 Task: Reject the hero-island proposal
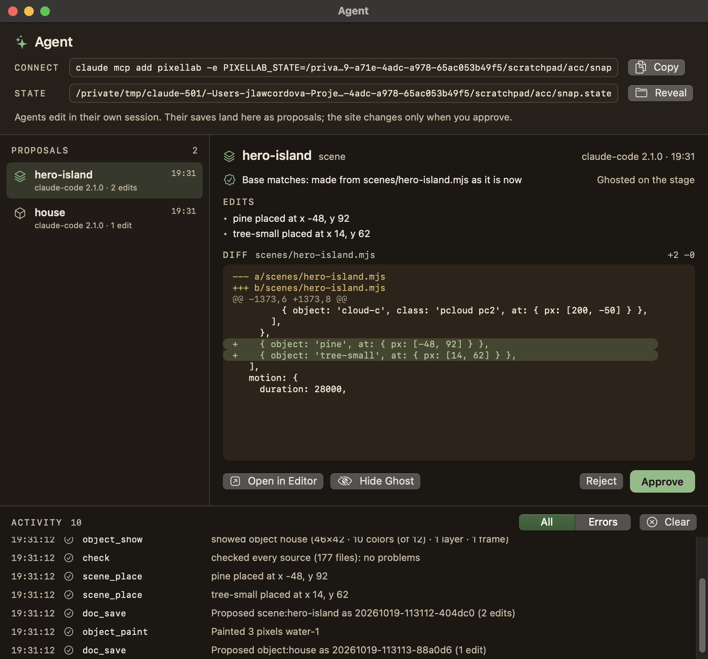(x=601, y=481)
